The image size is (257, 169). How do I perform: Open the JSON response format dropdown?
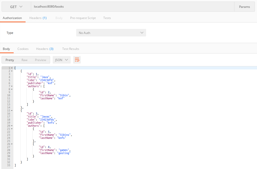tap(61, 60)
